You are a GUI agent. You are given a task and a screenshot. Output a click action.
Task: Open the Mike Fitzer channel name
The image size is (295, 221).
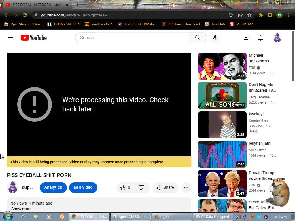pos(257,150)
